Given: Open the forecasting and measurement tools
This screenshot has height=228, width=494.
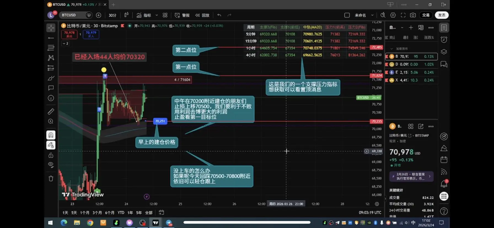Looking at the screenshot, I should [51, 68].
